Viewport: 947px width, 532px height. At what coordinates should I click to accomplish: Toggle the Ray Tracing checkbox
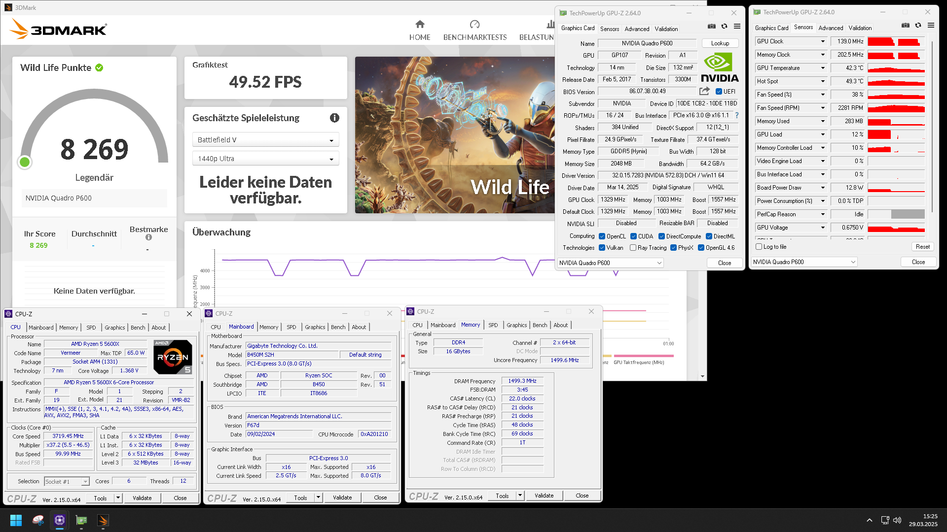633,248
